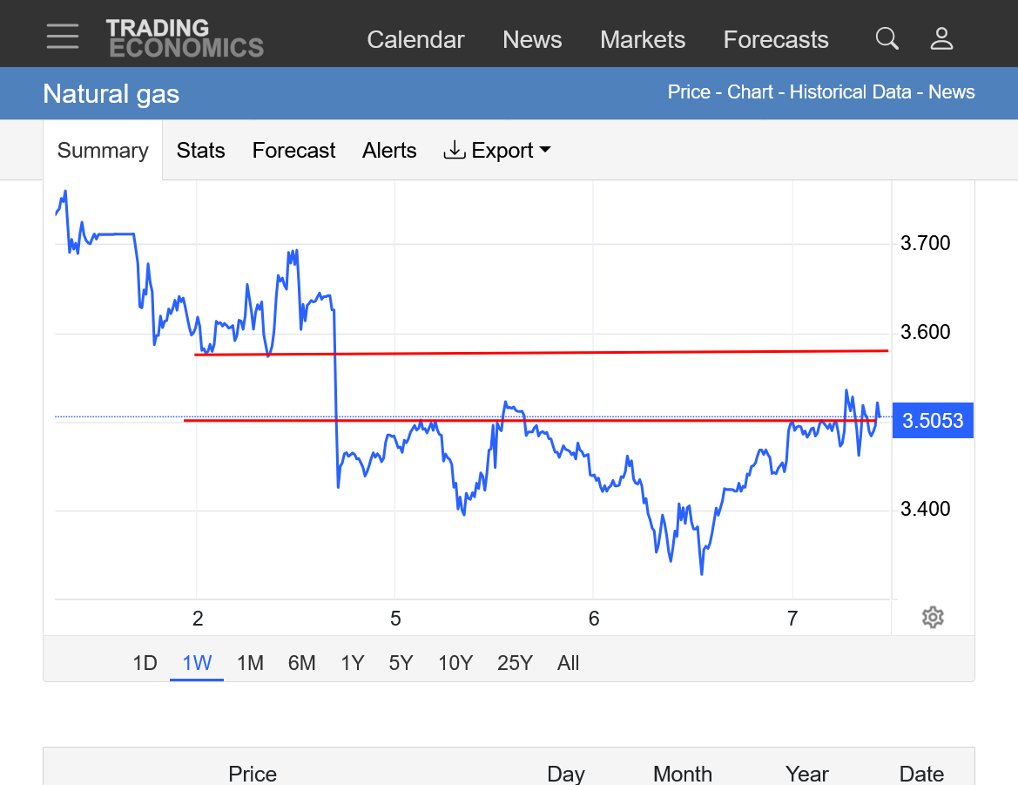This screenshot has width=1018, height=785.
Task: Open the Forecast tab
Action: (293, 151)
